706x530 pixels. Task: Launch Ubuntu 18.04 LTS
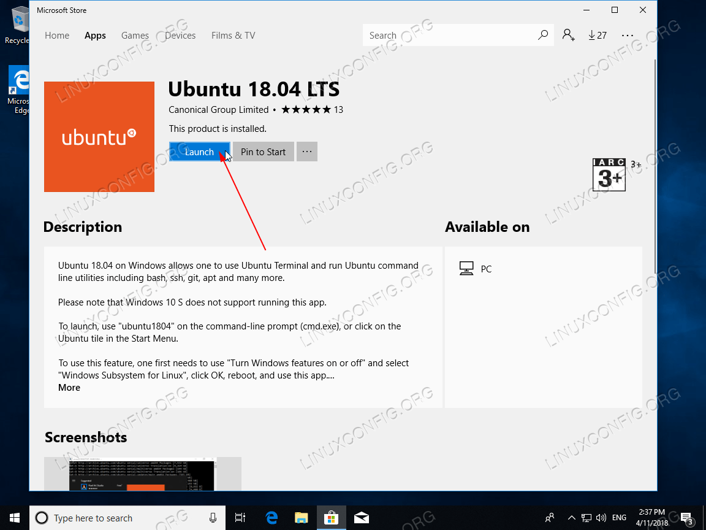tap(199, 152)
